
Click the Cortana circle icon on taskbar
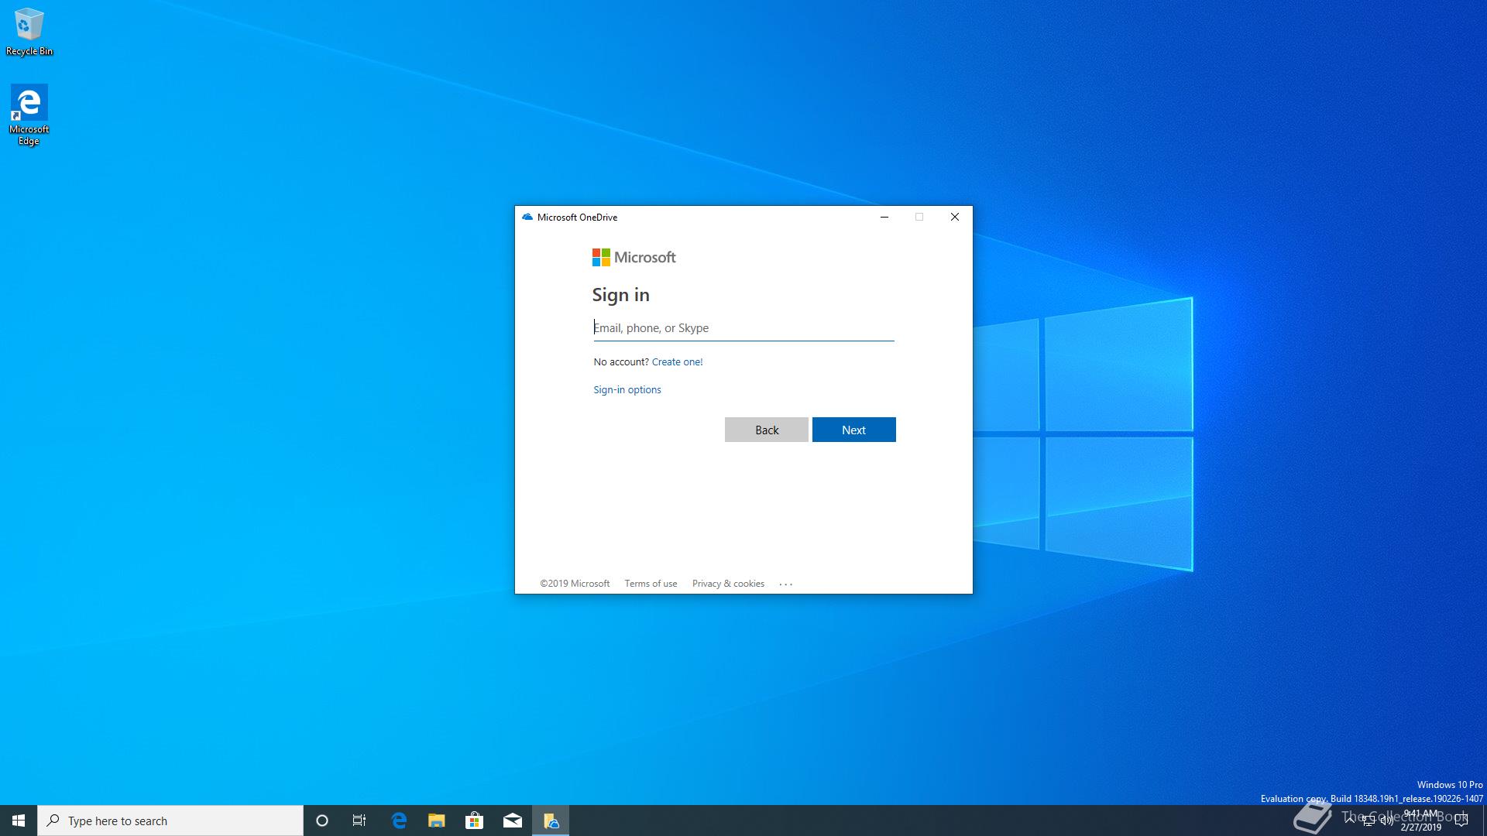coord(322,821)
